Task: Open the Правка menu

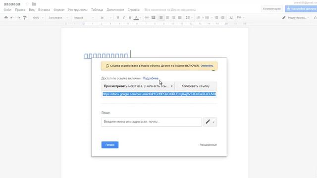Action: pyautogui.click(x=20, y=10)
